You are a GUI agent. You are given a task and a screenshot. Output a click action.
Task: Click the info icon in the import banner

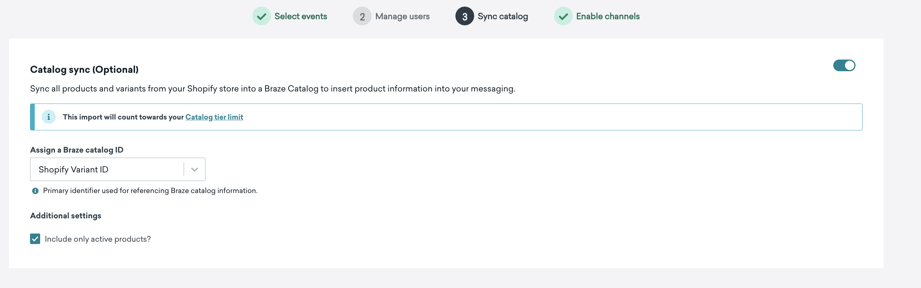pyautogui.click(x=49, y=117)
